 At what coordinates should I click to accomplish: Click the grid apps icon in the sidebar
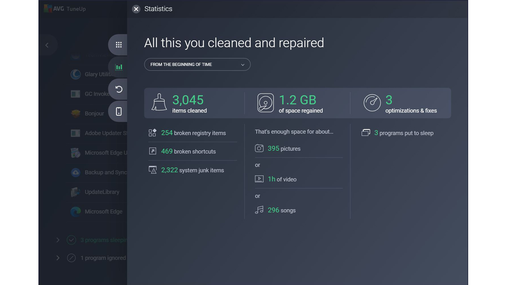[118, 45]
